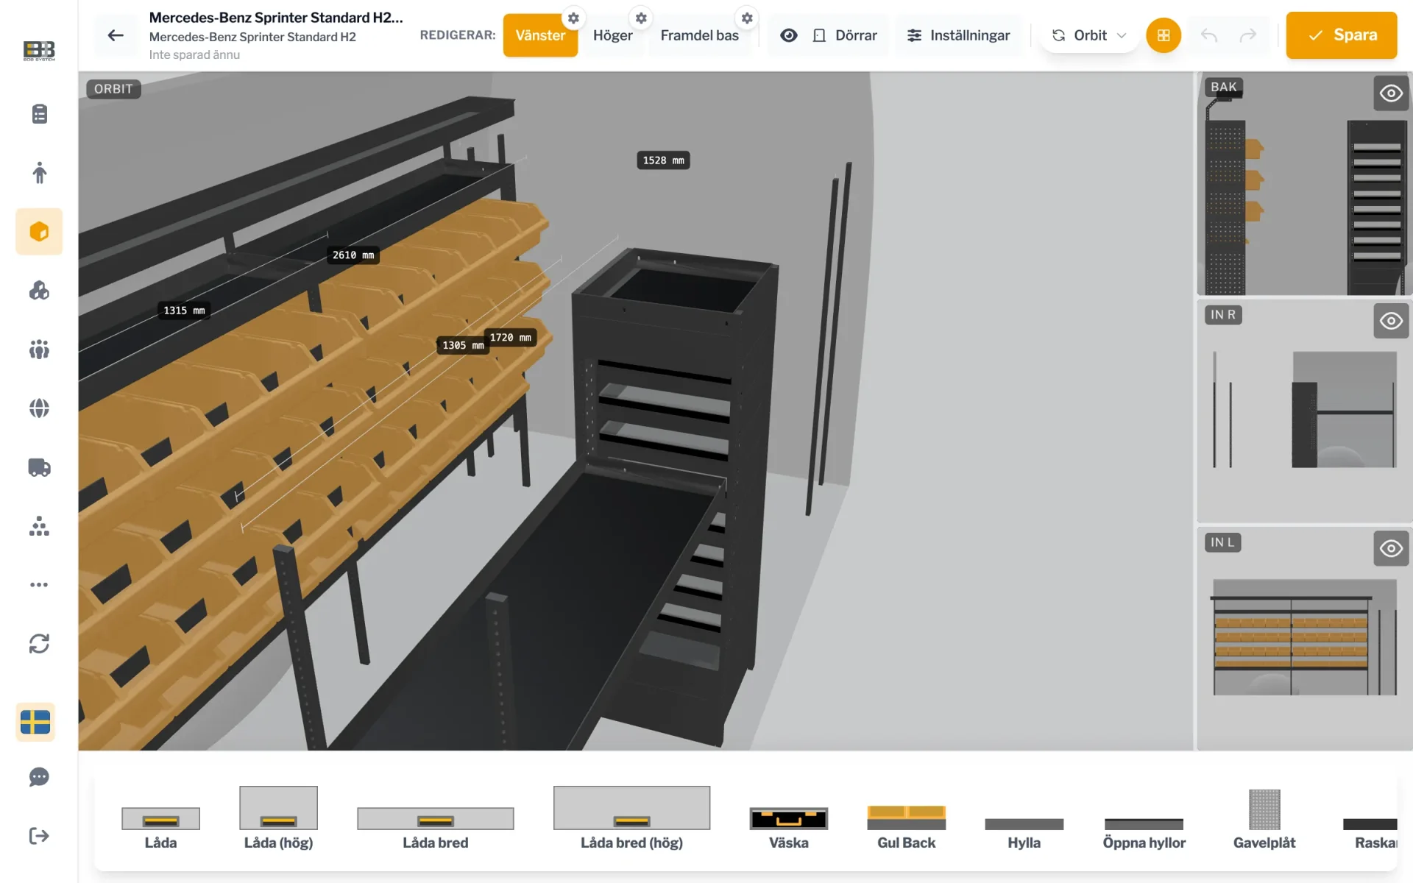Toggle Dörrar doors display

(845, 35)
